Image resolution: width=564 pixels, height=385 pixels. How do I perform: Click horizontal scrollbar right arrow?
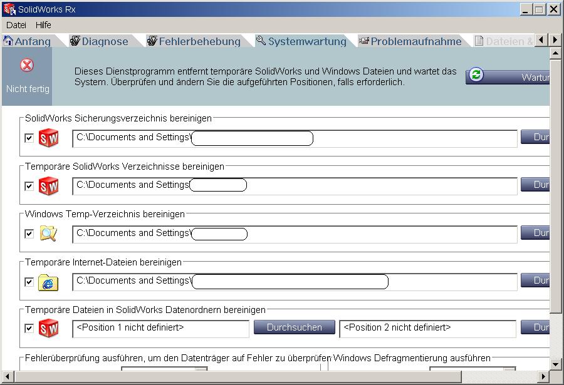543,377
